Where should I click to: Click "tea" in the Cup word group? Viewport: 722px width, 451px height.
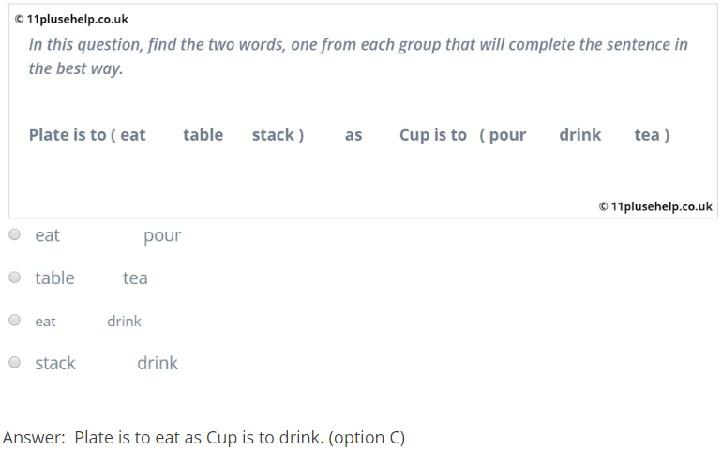click(x=647, y=135)
